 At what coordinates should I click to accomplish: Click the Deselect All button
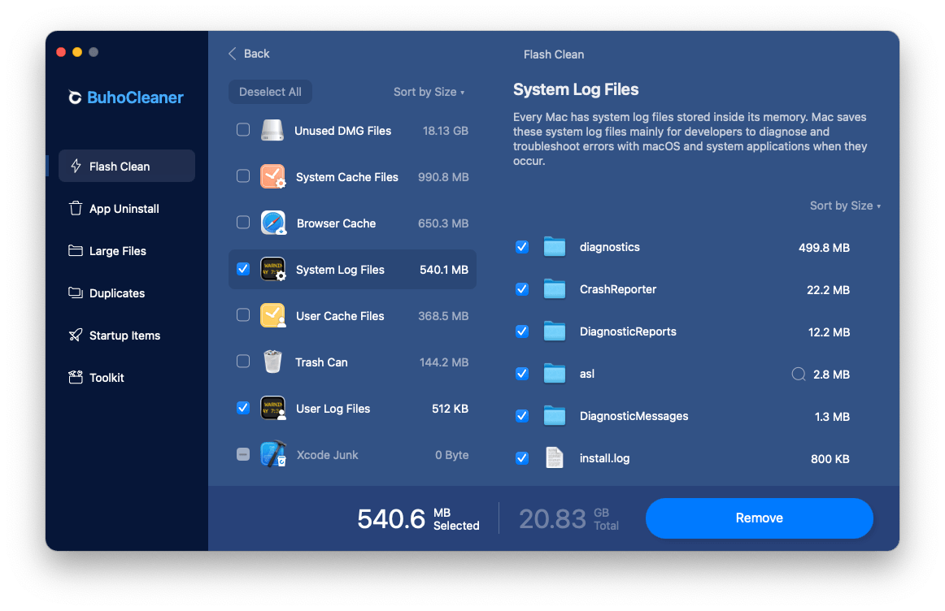(270, 92)
